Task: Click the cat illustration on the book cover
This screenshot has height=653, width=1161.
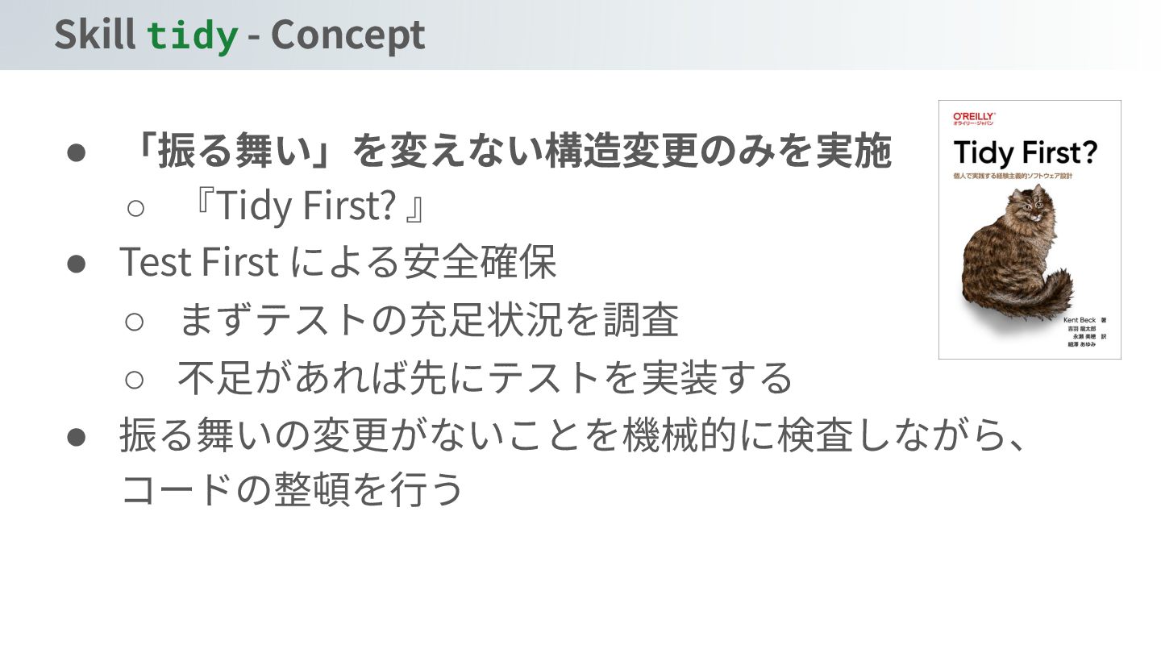Action: (1017, 256)
